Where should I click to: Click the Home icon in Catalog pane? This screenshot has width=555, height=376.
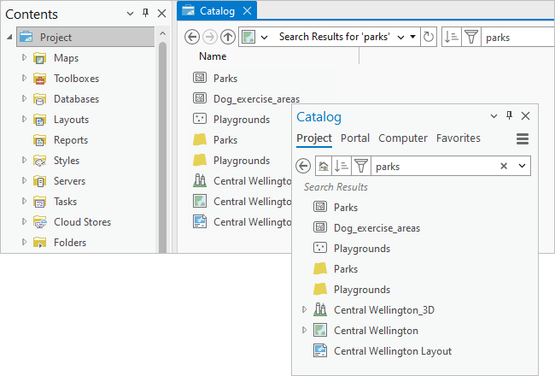coord(324,167)
